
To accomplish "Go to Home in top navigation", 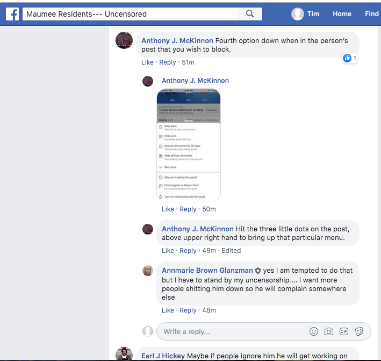I will 342,14.
